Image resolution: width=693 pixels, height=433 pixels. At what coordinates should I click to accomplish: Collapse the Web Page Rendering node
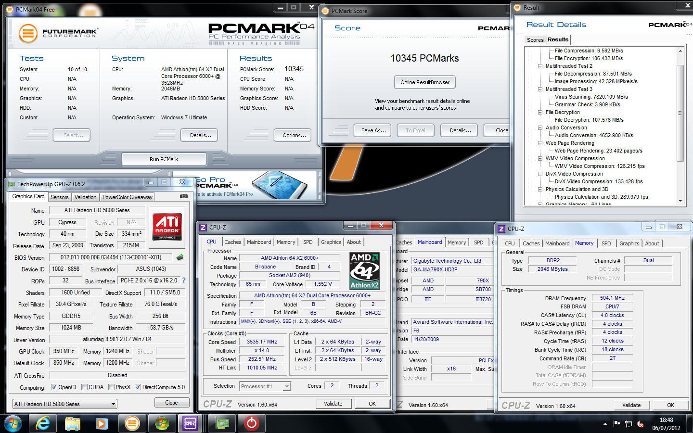pyautogui.click(x=540, y=143)
